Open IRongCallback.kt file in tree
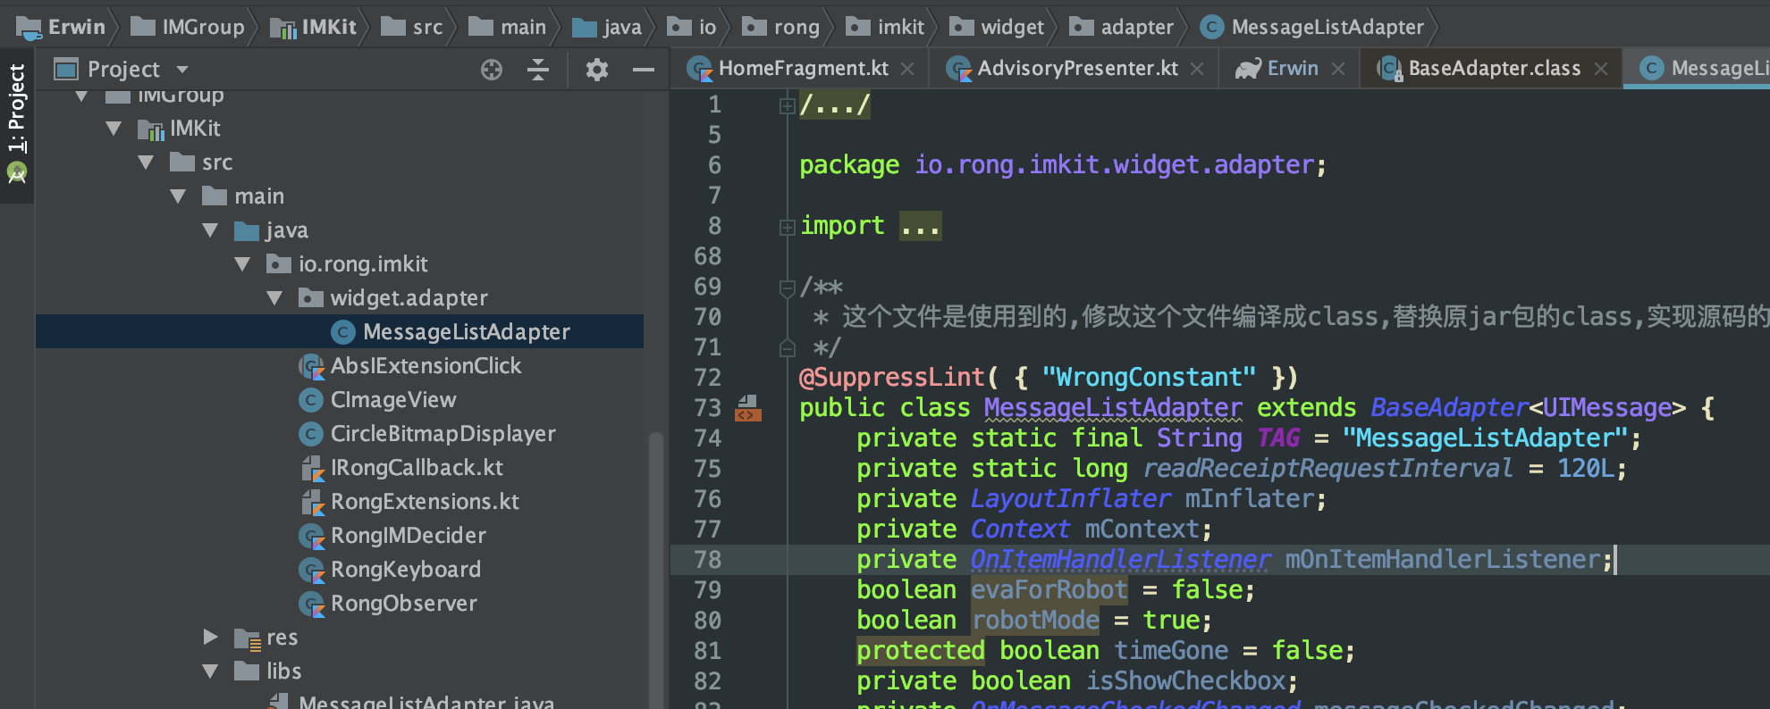The height and width of the screenshot is (709, 1770). point(402,468)
